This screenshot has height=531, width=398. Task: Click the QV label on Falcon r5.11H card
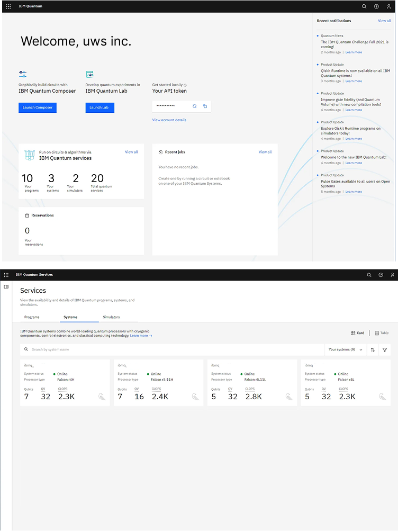coord(137,389)
